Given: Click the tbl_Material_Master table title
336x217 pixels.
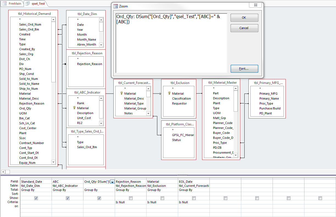Looking at the screenshot, I should point(222,82).
